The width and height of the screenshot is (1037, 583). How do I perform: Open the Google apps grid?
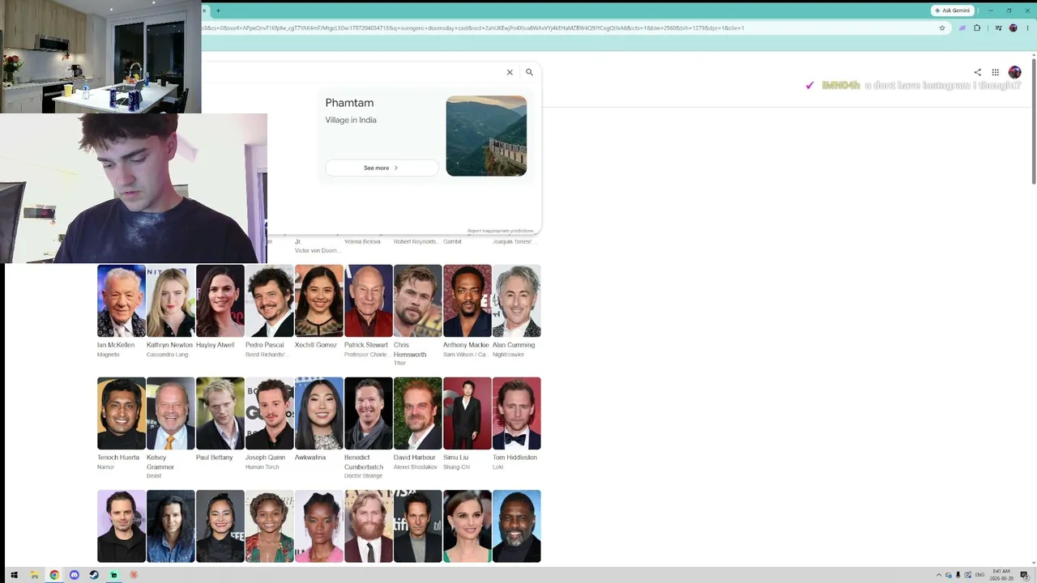point(995,72)
